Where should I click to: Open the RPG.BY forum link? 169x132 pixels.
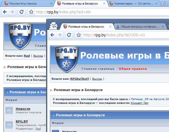coord(22,121)
